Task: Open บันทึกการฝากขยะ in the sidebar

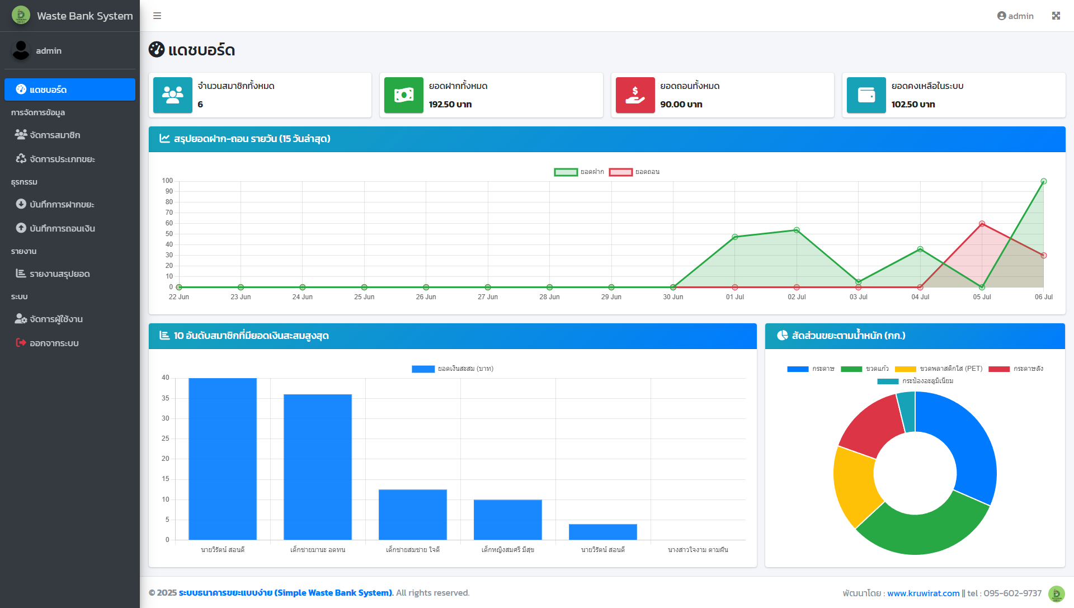Action: click(62, 204)
